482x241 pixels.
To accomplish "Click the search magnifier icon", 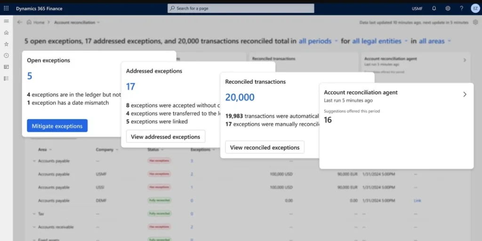I will [x=172, y=8].
